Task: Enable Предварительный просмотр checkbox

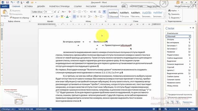Action: point(166,94)
